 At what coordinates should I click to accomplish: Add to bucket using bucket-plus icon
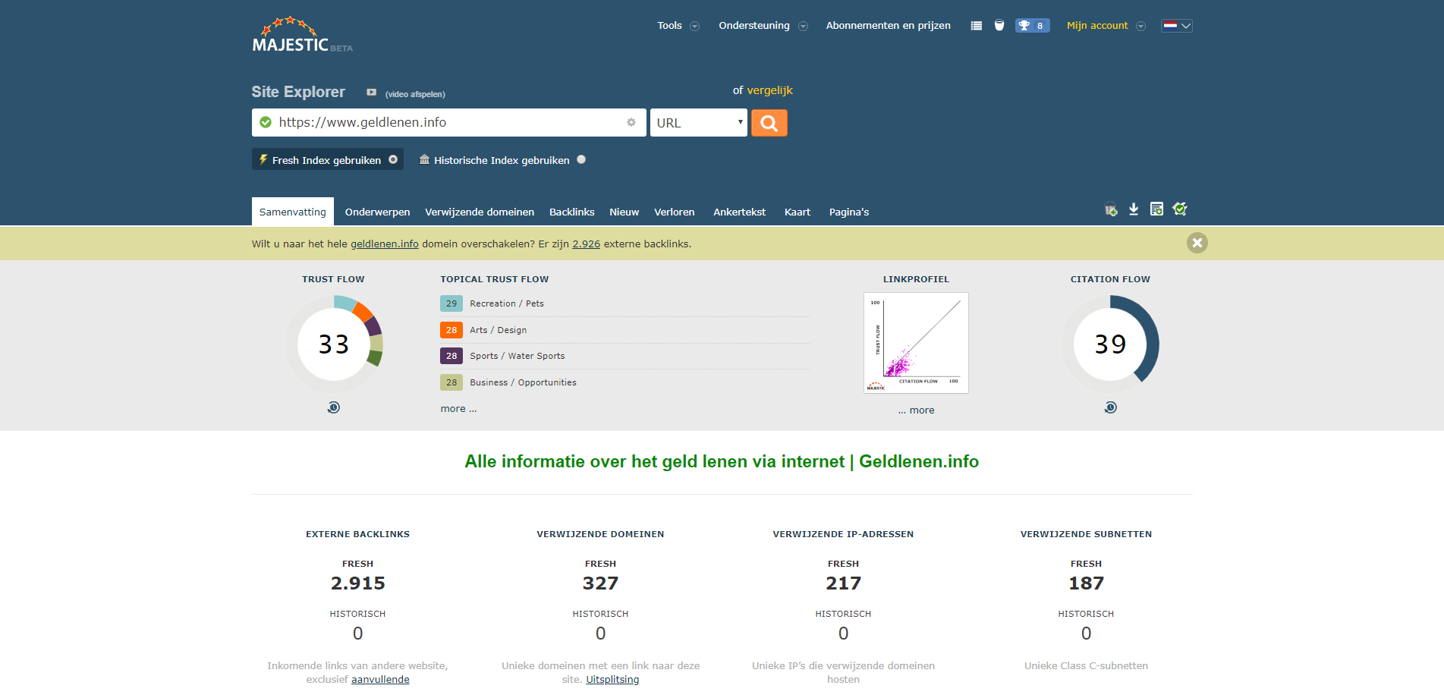[x=1111, y=209]
